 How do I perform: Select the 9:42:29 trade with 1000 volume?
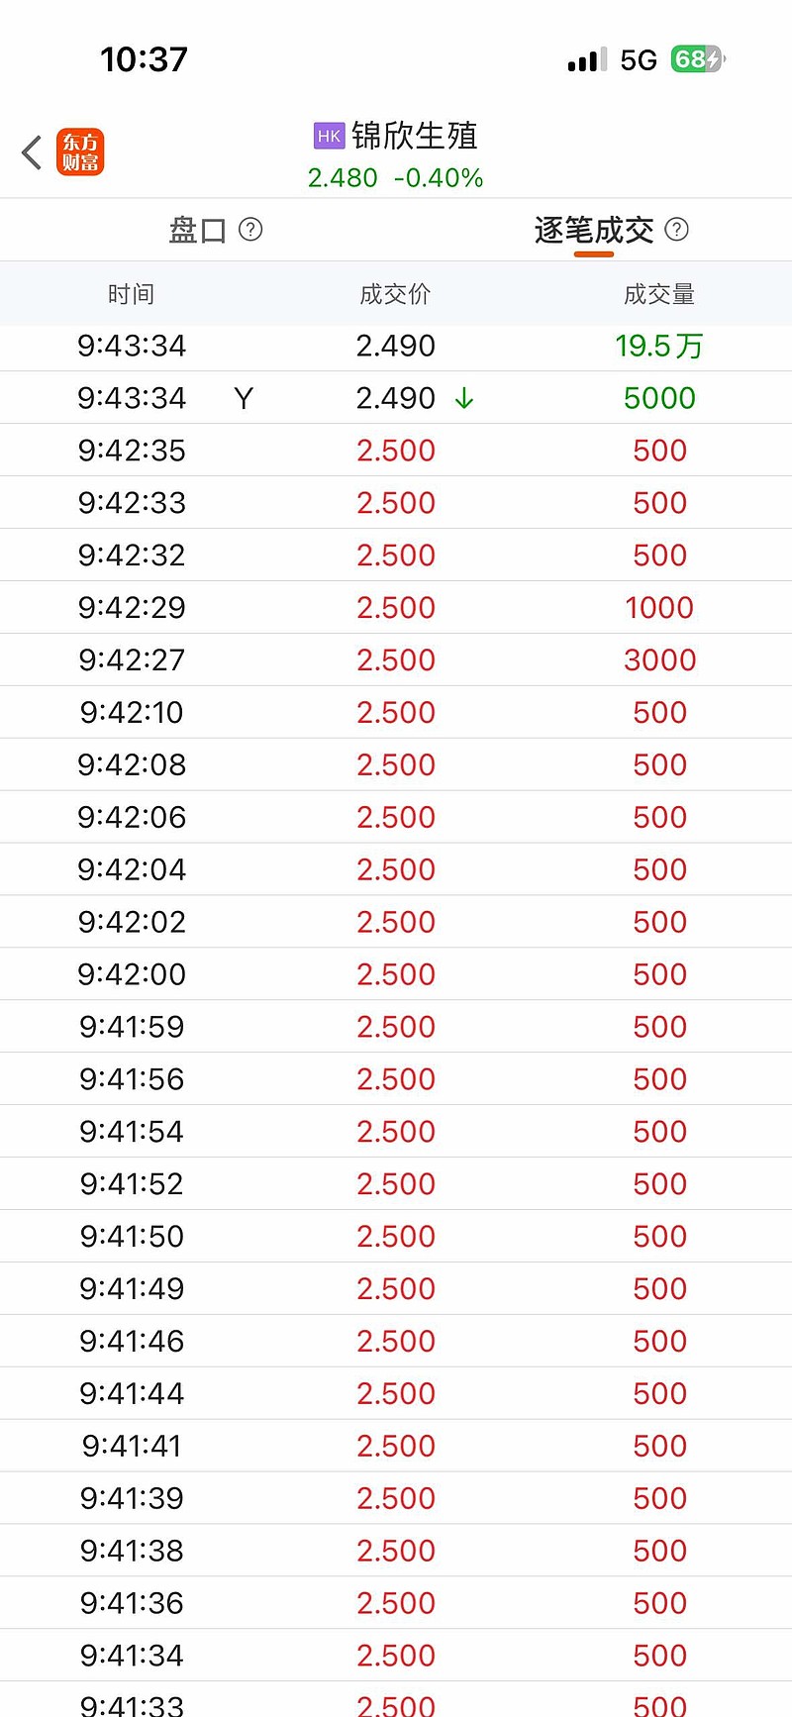pos(396,607)
